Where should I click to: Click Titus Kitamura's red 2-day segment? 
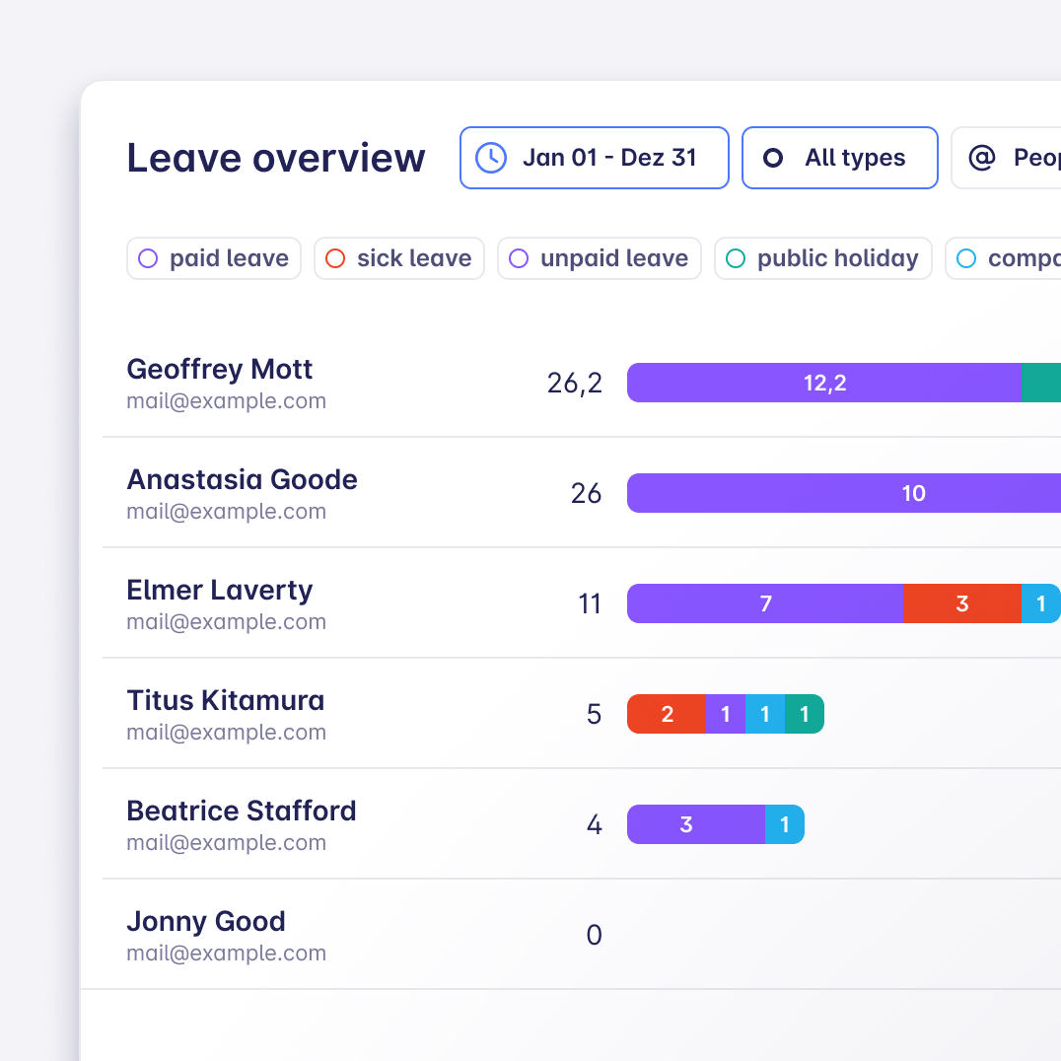(667, 714)
